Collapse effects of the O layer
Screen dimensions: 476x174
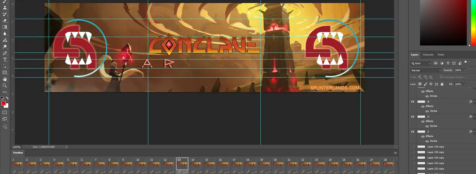pyautogui.click(x=474, y=116)
